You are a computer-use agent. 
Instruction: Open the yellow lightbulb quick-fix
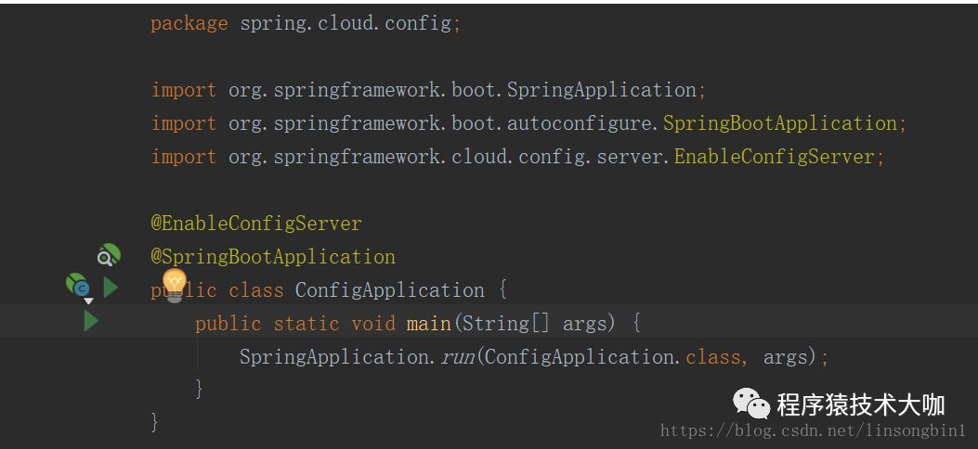point(175,284)
